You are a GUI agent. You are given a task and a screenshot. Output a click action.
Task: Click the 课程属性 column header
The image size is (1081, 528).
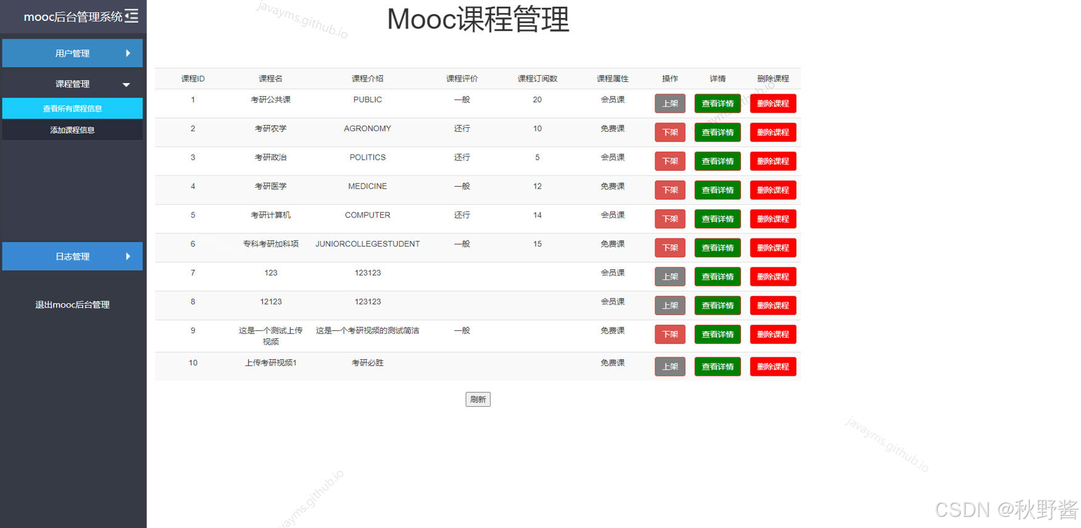[613, 79]
